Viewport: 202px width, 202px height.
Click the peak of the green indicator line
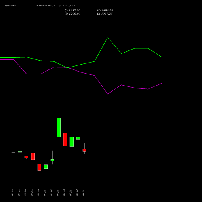pyautogui.click(x=107, y=38)
